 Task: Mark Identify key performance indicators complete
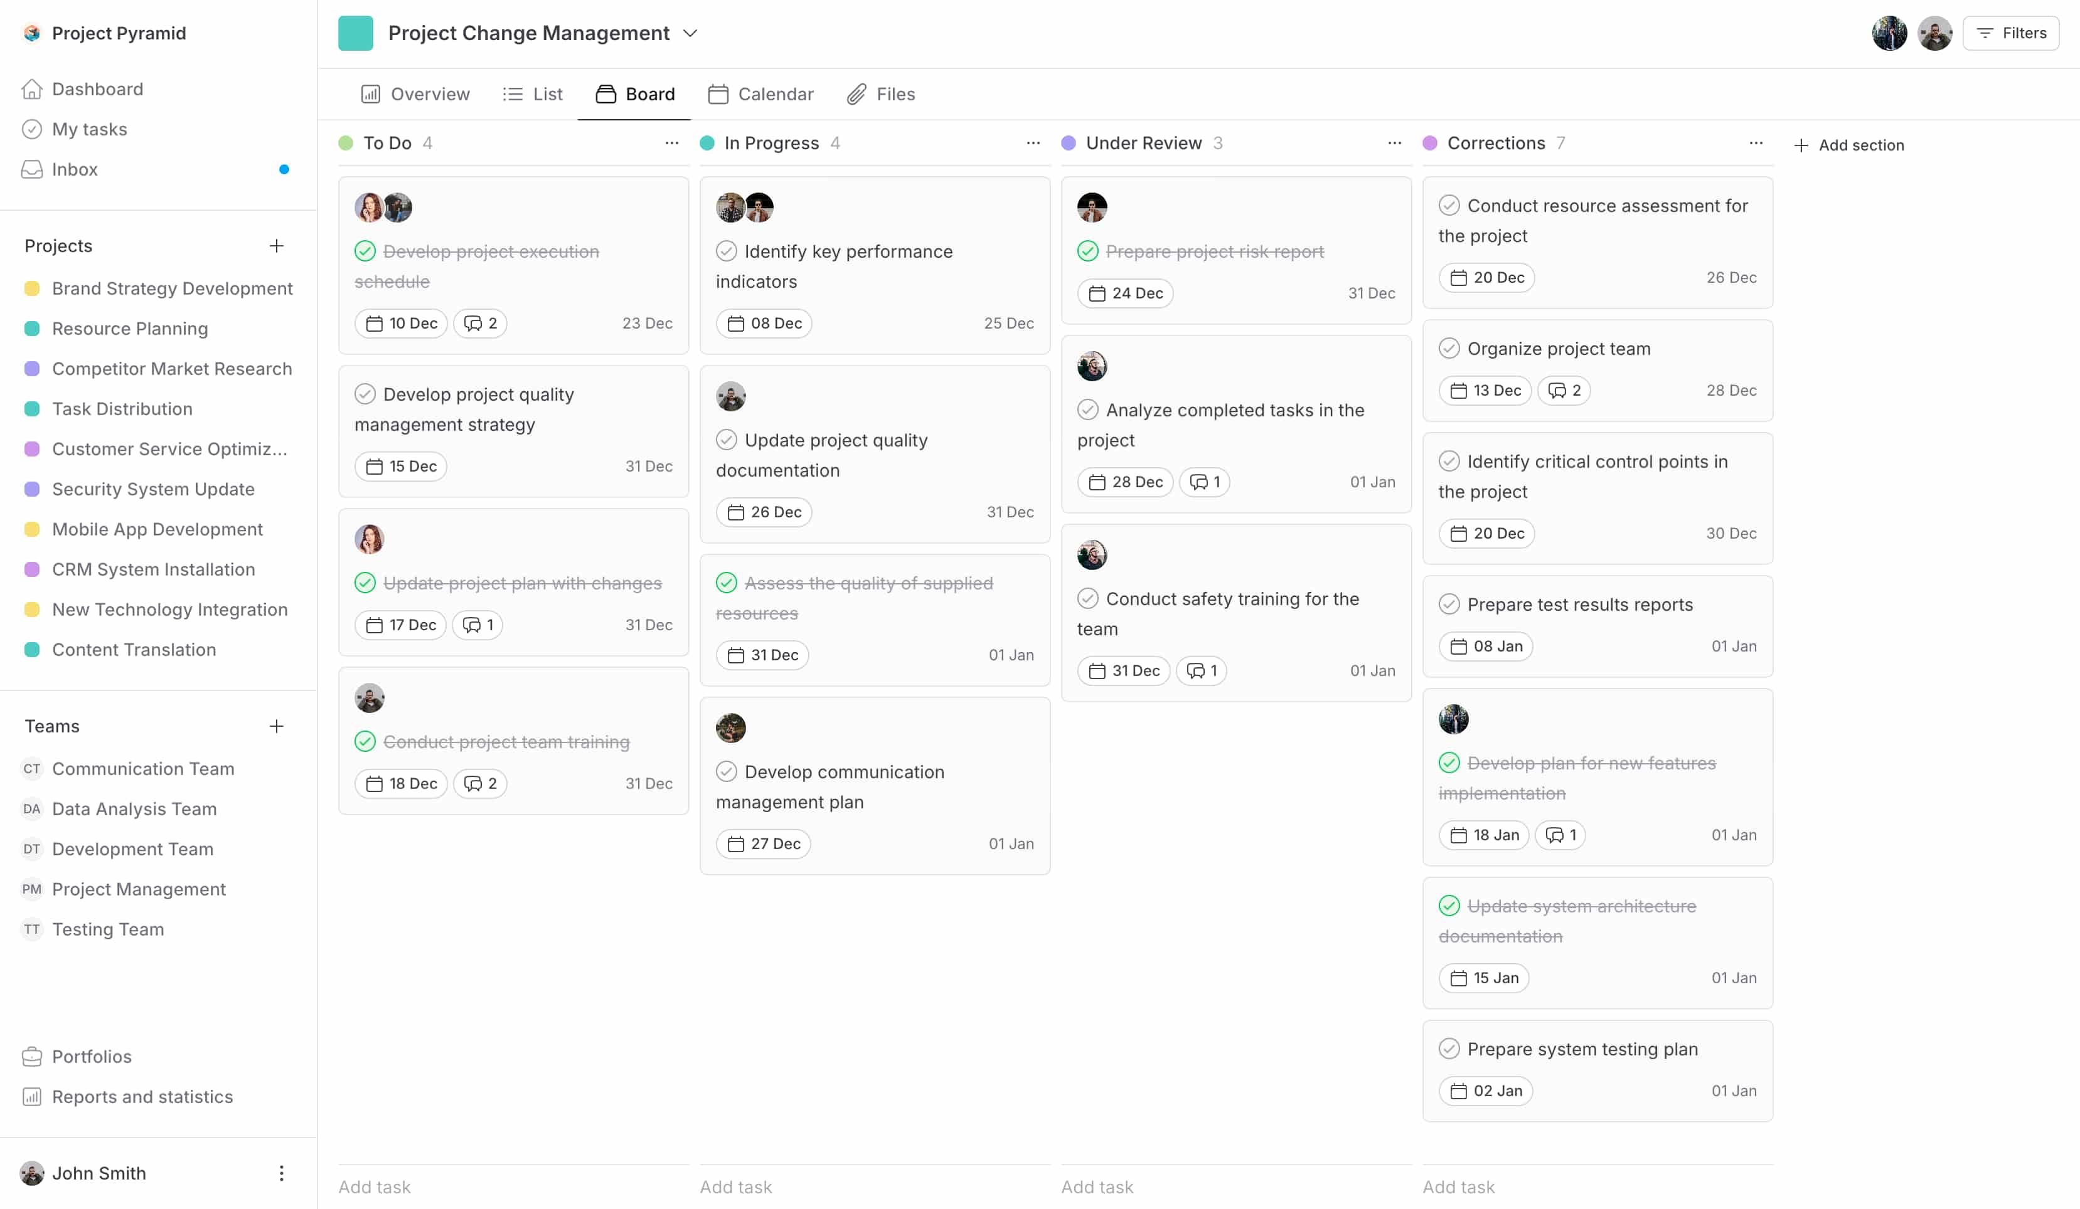tap(727, 251)
